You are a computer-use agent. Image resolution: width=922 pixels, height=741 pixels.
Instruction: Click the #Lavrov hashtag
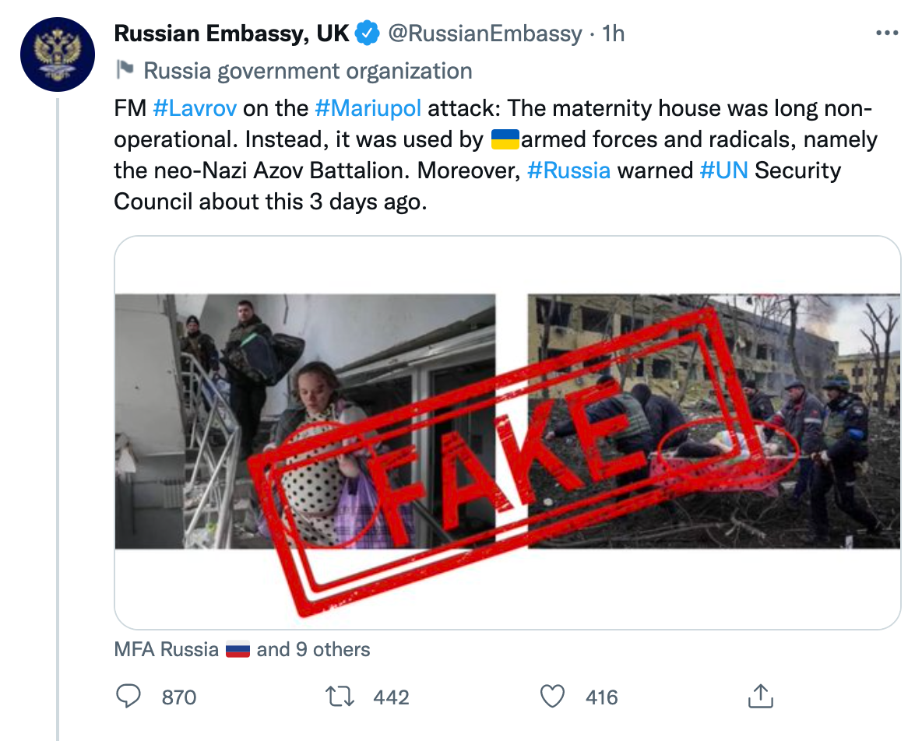coord(195,107)
